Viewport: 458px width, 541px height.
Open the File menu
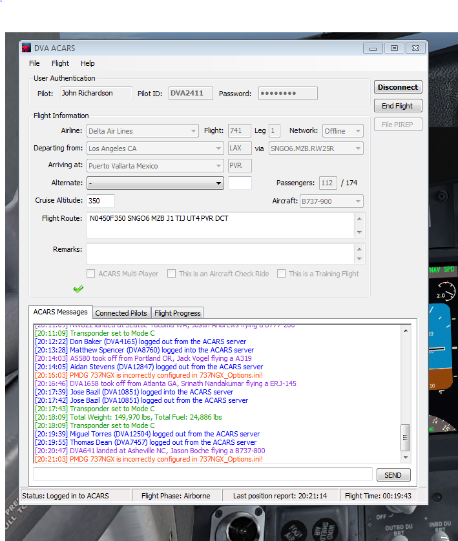(34, 63)
